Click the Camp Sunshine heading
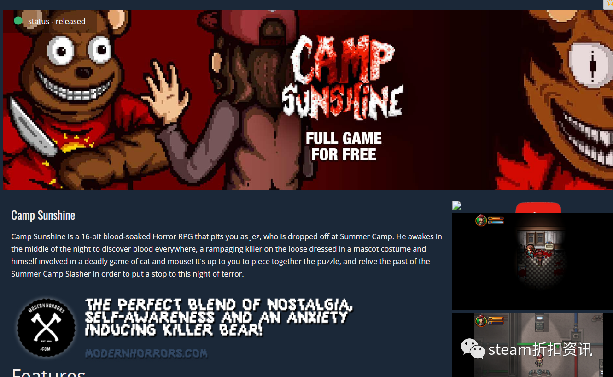613x377 pixels. tap(43, 215)
